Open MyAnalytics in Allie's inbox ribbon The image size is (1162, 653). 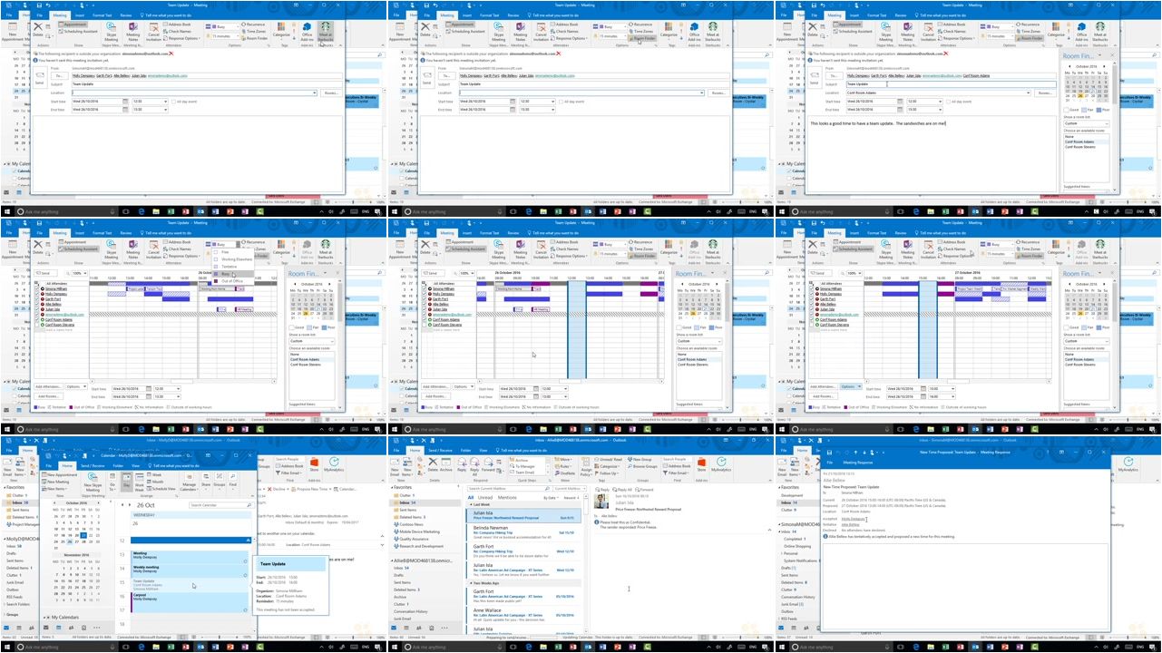(x=721, y=464)
